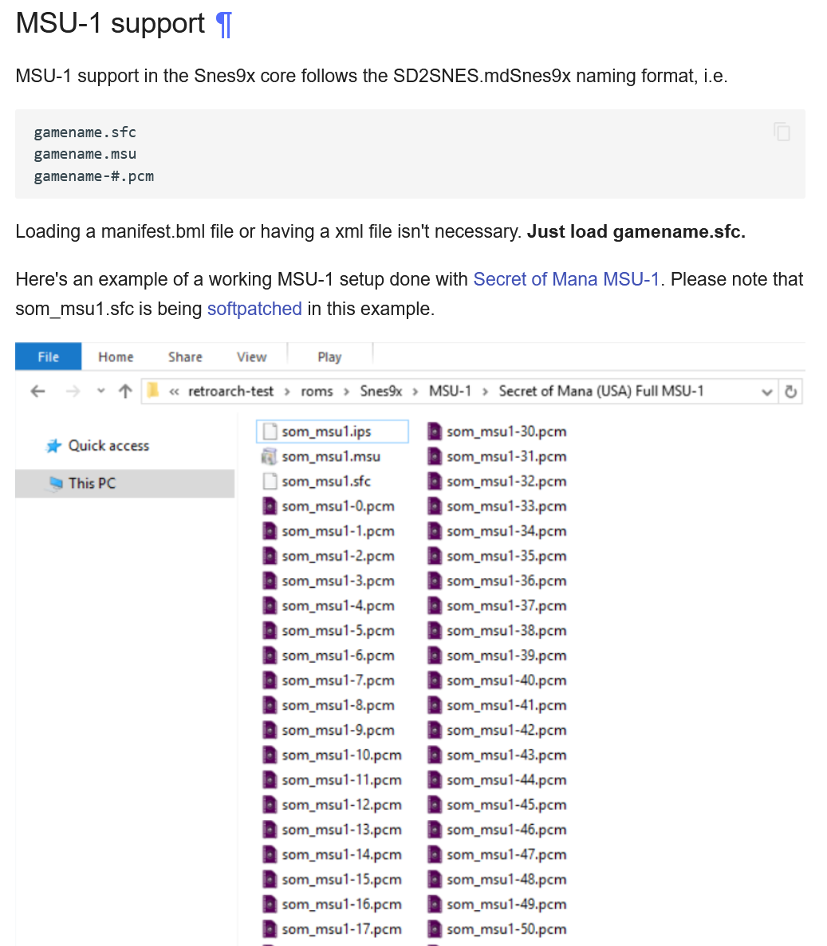827x946 pixels.
Task: Select the file name som_msu1-31.pcm
Action: (x=506, y=457)
